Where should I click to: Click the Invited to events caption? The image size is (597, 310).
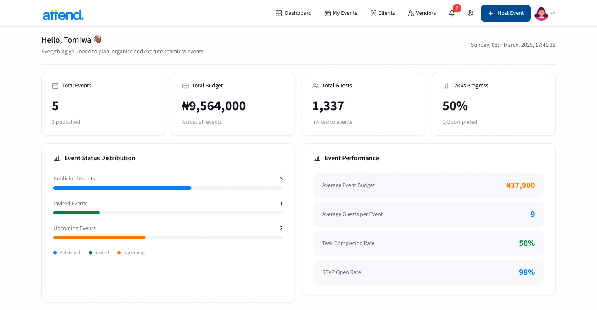point(332,122)
